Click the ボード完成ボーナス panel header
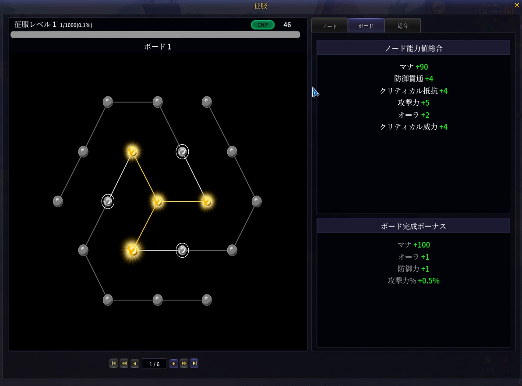Image resolution: width=522 pixels, height=386 pixels. (x=413, y=226)
